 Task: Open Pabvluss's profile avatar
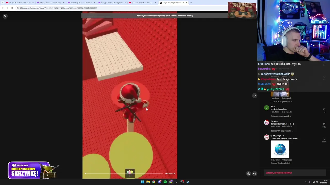[x=266, y=122]
